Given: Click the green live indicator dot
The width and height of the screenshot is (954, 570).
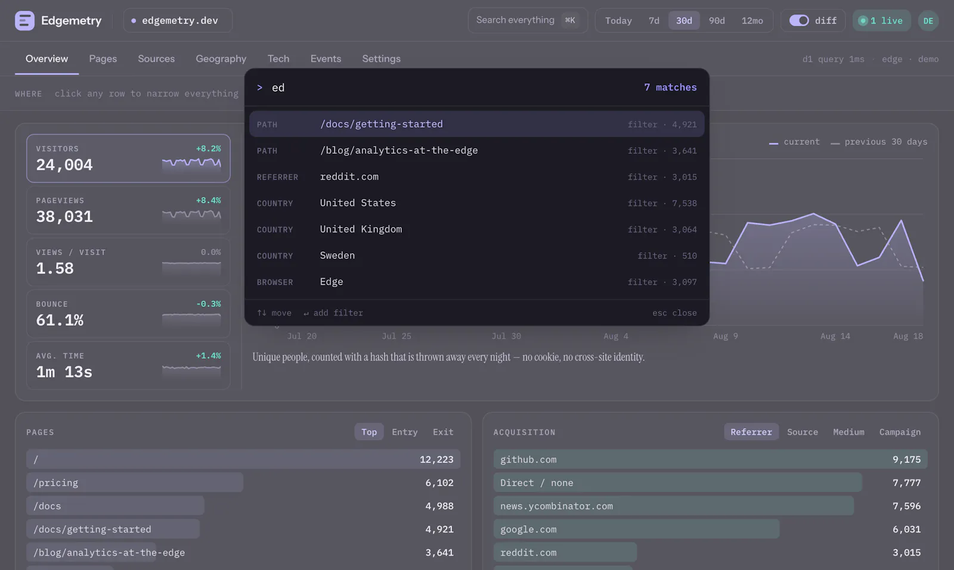Looking at the screenshot, I should click(862, 21).
